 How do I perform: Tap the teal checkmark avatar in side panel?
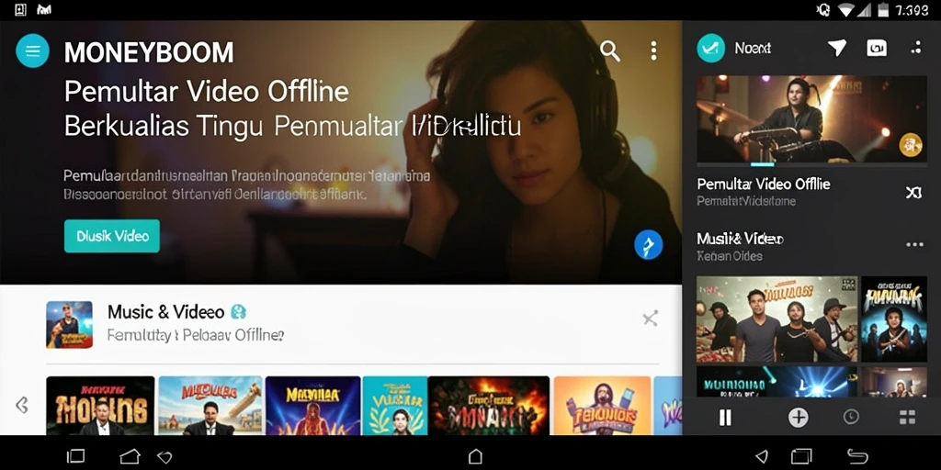point(711,48)
